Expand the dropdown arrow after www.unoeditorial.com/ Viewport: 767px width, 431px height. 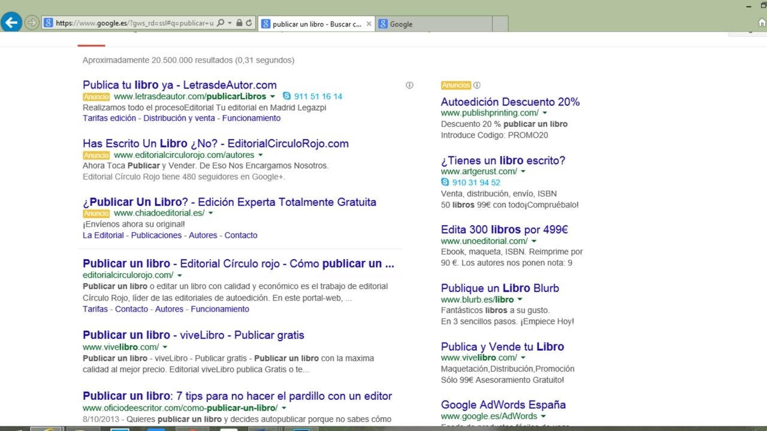click(x=534, y=241)
